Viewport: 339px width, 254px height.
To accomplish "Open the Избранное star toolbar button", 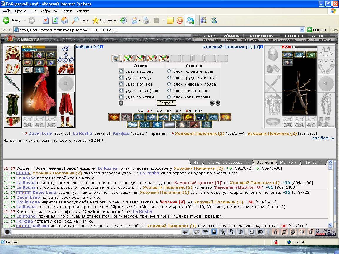I will [104, 20].
